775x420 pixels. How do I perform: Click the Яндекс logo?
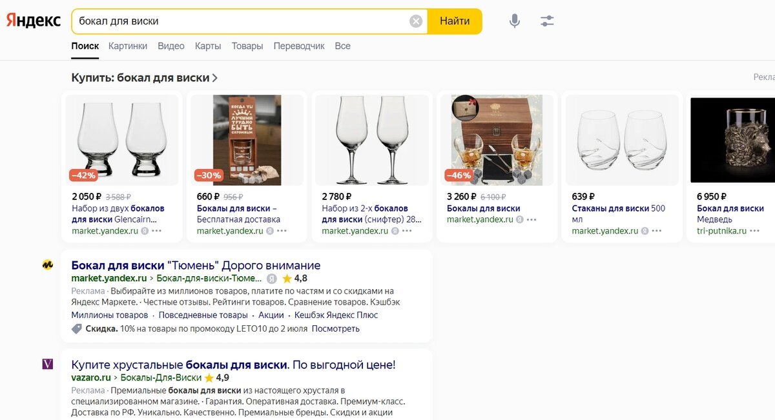coord(32,20)
